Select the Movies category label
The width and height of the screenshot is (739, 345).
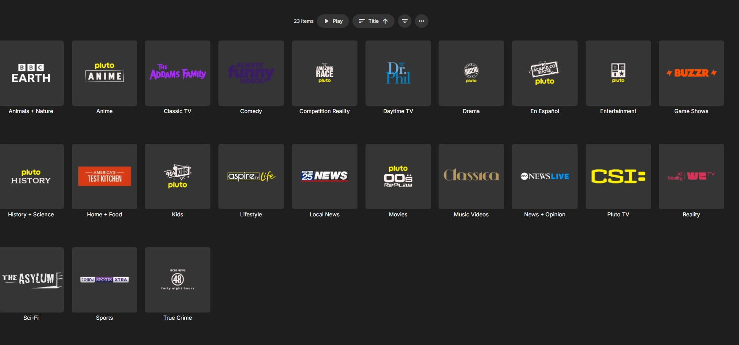click(x=398, y=215)
